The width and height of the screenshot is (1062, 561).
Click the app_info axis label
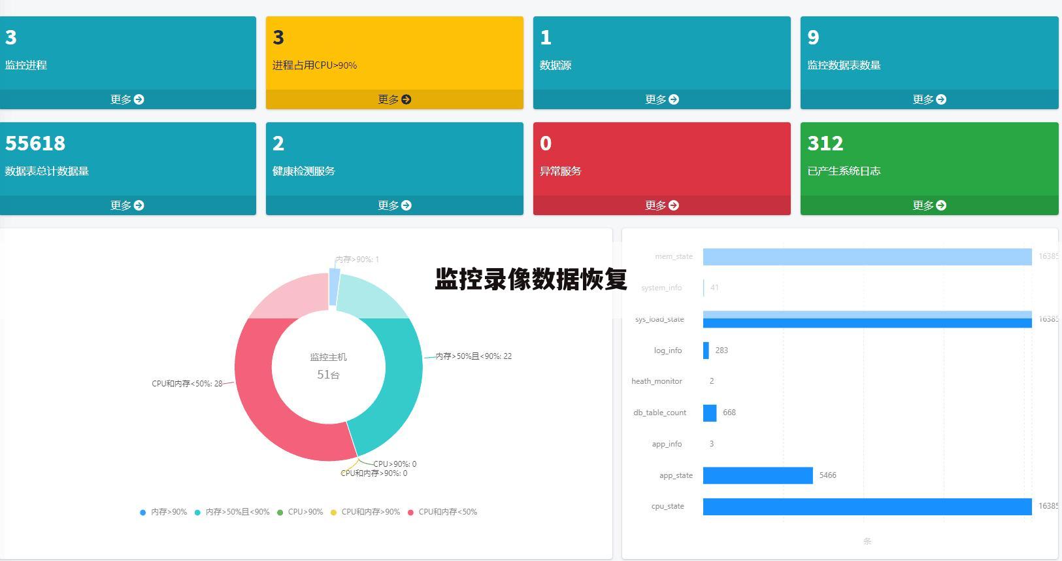coord(667,444)
